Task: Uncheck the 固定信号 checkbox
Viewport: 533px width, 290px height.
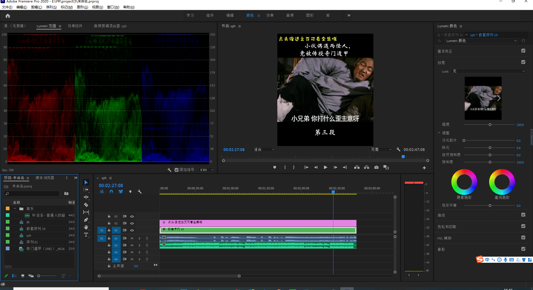Action: (177, 170)
